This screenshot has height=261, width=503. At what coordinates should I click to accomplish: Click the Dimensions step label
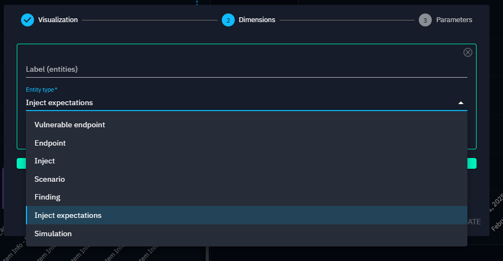click(x=257, y=20)
